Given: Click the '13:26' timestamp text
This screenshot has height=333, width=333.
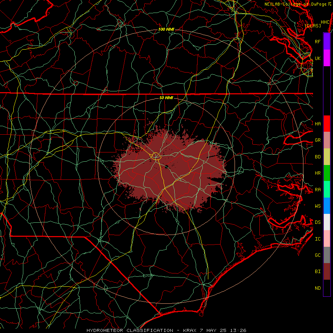Looking at the screenshot, I should point(238,330).
